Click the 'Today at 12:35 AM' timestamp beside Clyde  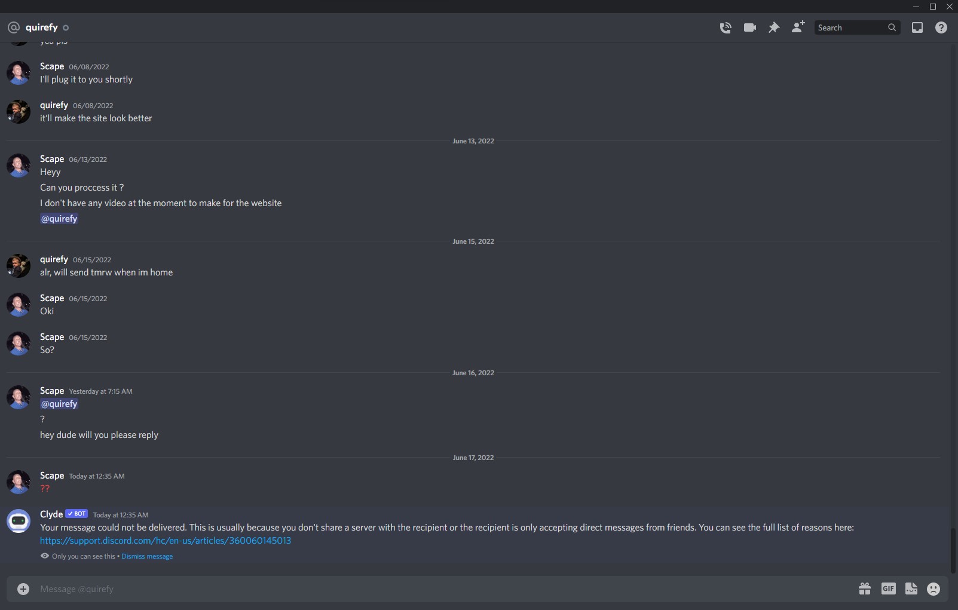pos(121,515)
